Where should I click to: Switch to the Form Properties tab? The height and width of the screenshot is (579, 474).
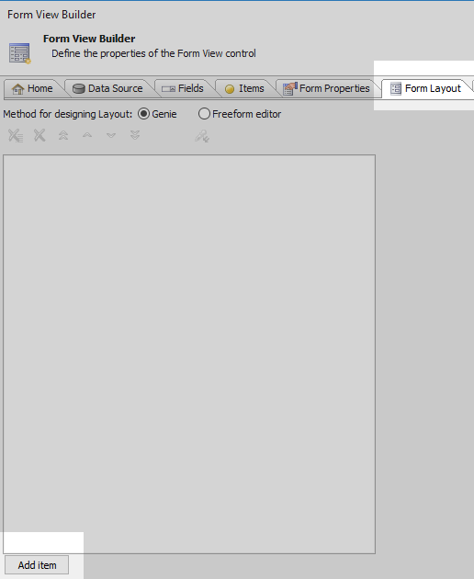click(x=327, y=88)
